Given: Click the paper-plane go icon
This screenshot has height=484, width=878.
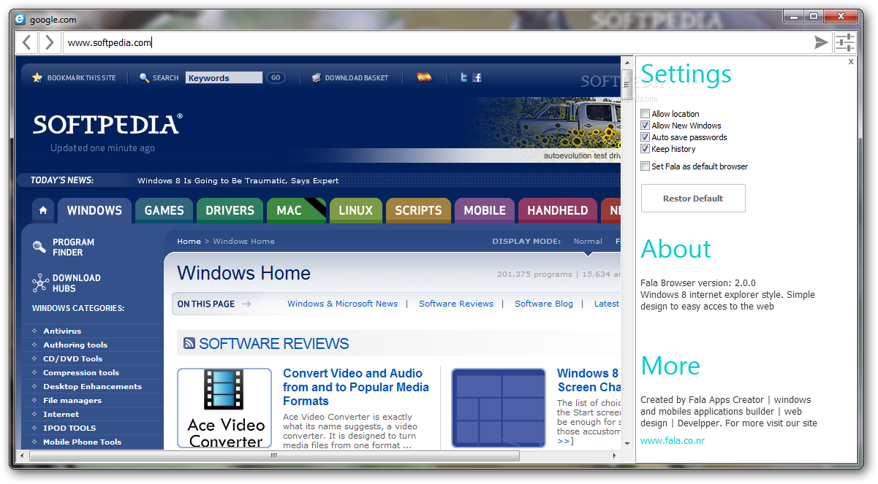Looking at the screenshot, I should coord(822,42).
